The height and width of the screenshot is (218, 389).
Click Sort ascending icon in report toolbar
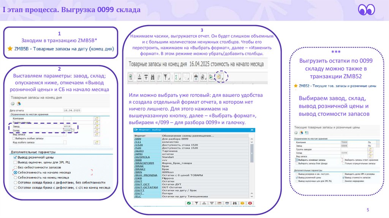(x=139, y=77)
